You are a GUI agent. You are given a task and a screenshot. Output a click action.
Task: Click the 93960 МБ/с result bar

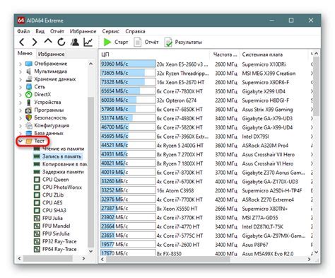(128, 64)
